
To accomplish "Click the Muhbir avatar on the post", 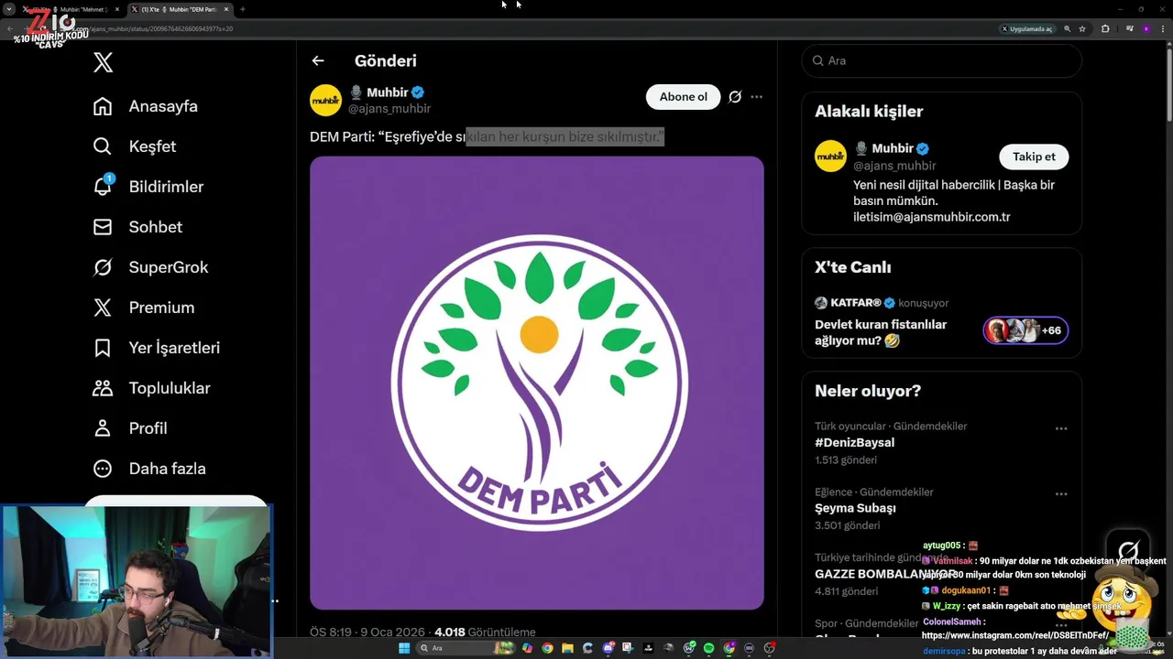I will pyautogui.click(x=325, y=100).
